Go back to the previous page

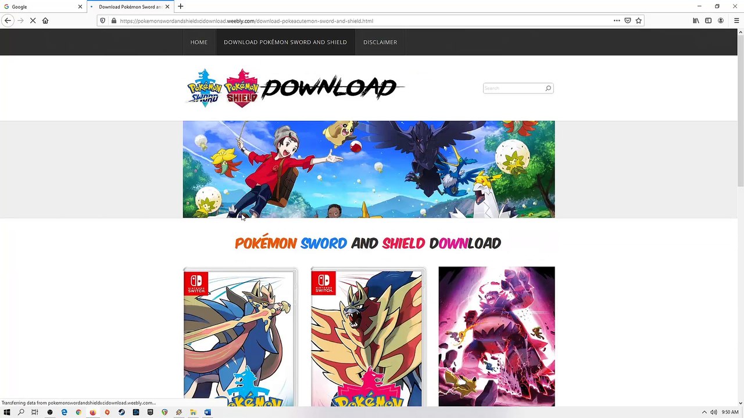(8, 21)
